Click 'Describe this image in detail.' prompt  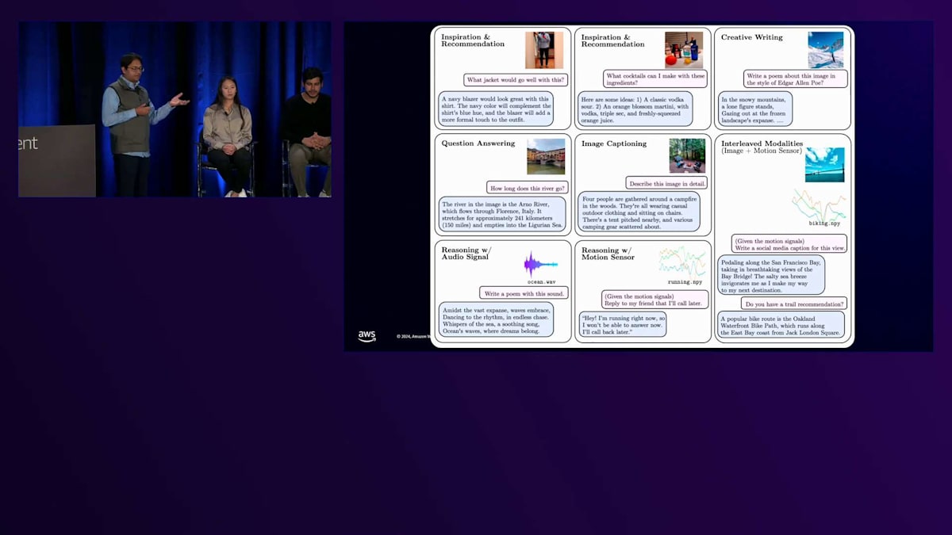pos(667,183)
